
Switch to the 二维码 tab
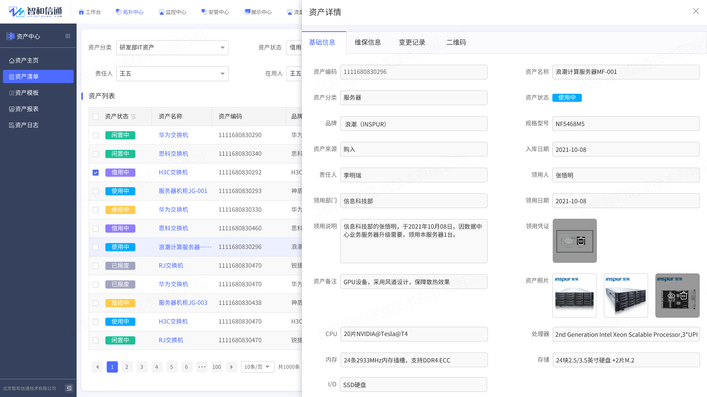click(x=456, y=42)
